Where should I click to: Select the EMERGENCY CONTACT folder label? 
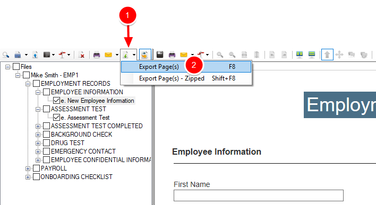click(83, 151)
